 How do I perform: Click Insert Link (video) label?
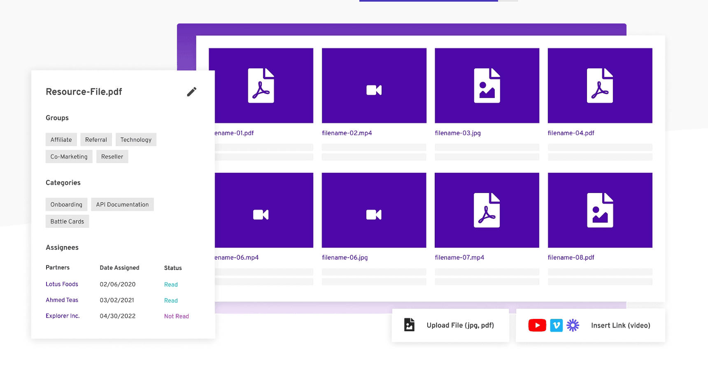coord(621,325)
